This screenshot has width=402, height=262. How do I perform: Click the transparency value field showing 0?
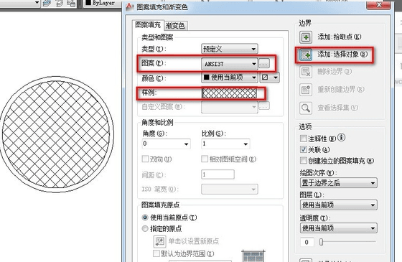point(307,242)
